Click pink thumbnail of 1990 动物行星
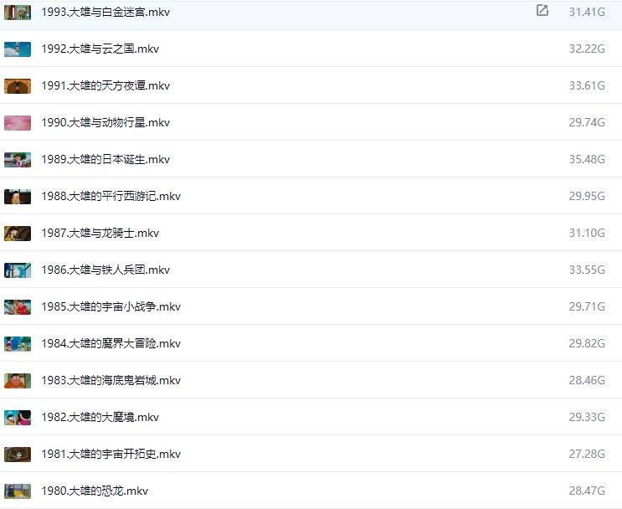The height and width of the screenshot is (509, 622). point(18,123)
